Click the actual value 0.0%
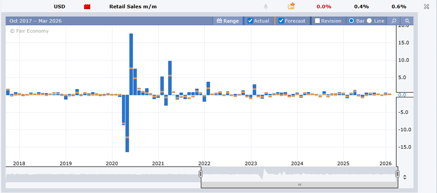 click(x=324, y=7)
